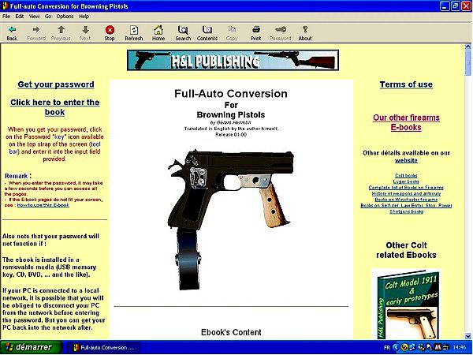Image resolution: width=473 pixels, height=355 pixels.
Task: Open the Contents toolbar icon
Action: (x=207, y=30)
